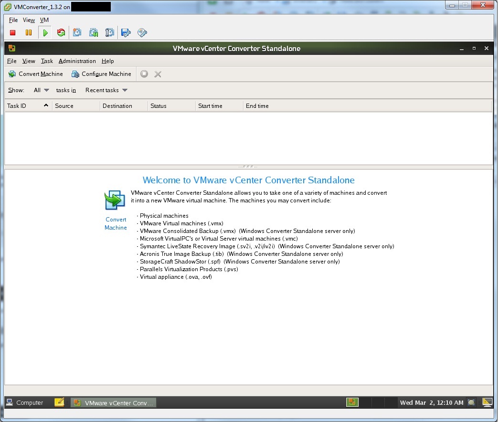Click the grey delete task X icon
Screen dimensions: 498x422
click(158, 74)
